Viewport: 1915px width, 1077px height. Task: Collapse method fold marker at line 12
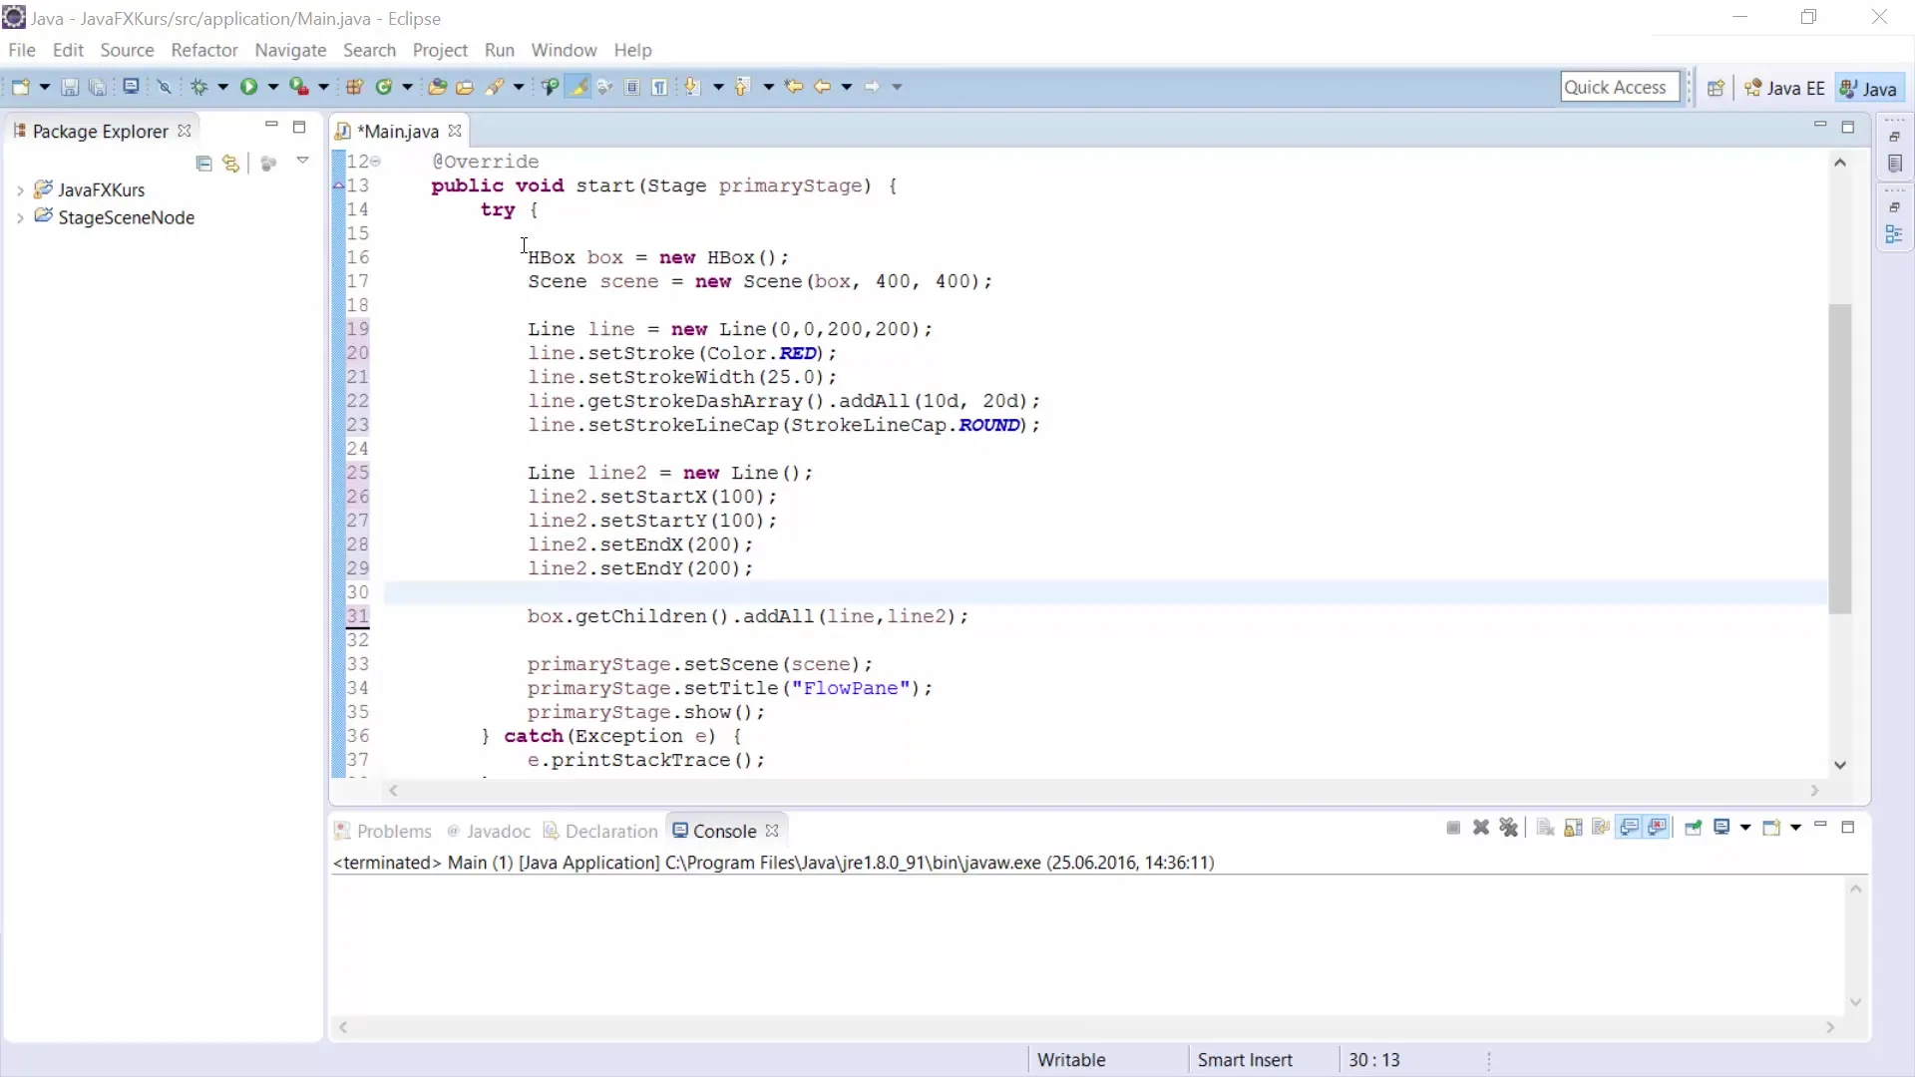click(x=376, y=162)
